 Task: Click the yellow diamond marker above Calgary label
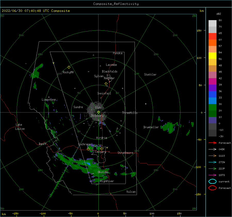pos(102,149)
